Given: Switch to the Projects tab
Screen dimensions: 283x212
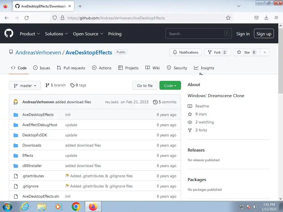Looking at the screenshot, I should point(128,68).
